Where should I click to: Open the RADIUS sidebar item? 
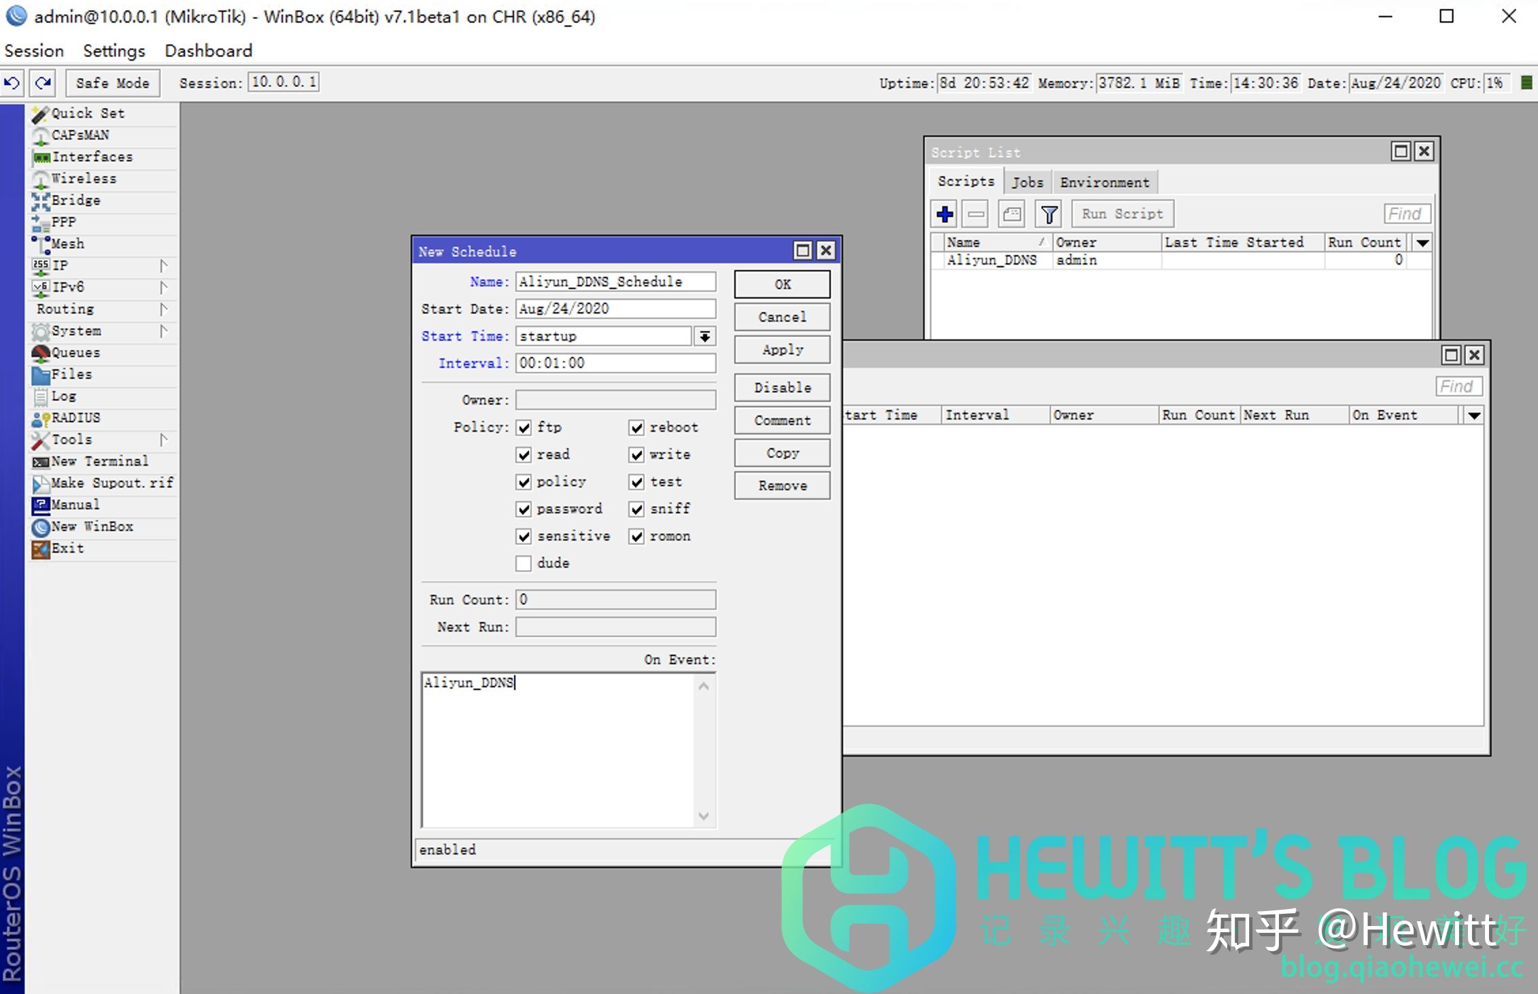(x=103, y=418)
